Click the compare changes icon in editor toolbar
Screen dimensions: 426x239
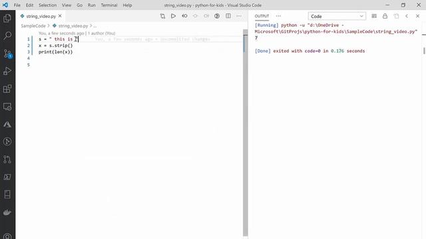(x=162, y=16)
